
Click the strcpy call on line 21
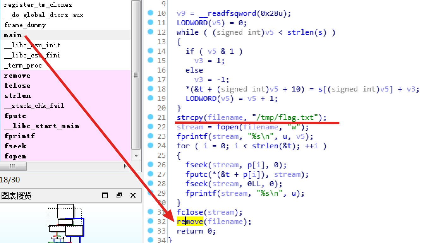pos(190,117)
